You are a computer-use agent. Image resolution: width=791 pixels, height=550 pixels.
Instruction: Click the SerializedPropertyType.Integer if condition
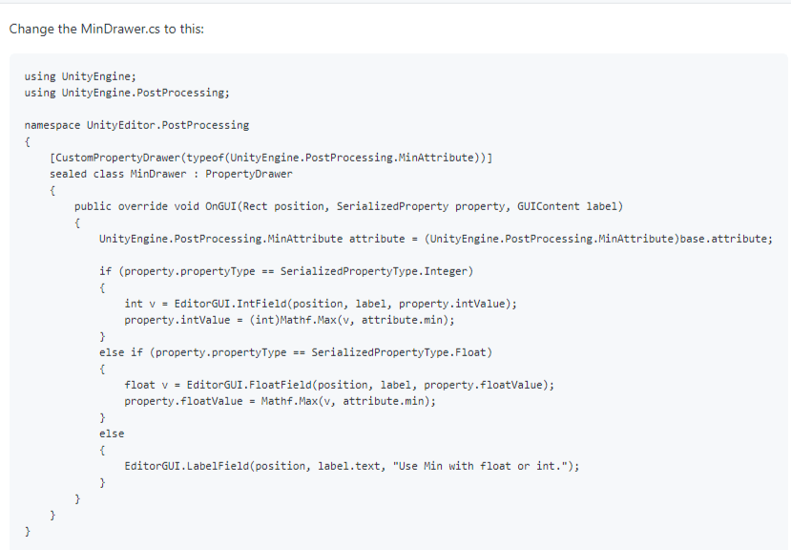pyautogui.click(x=286, y=271)
